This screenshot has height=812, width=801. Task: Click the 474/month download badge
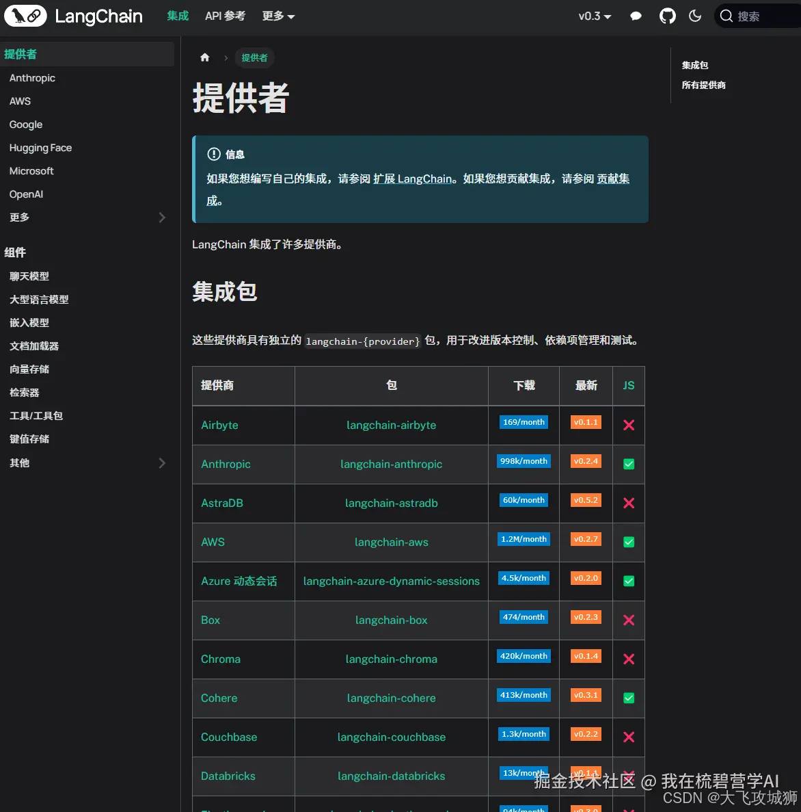(x=524, y=617)
